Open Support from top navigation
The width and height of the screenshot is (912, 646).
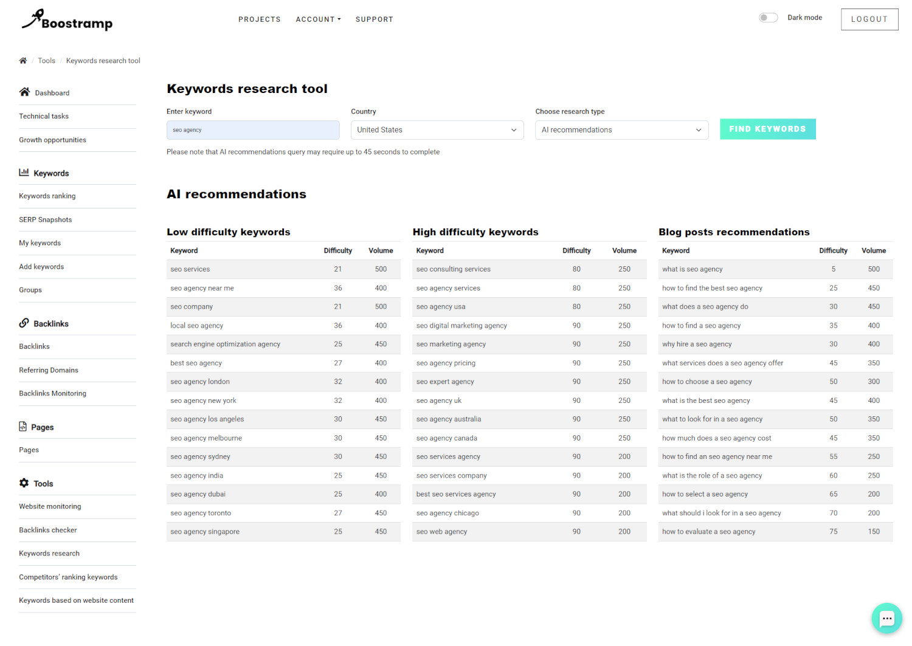375,19
